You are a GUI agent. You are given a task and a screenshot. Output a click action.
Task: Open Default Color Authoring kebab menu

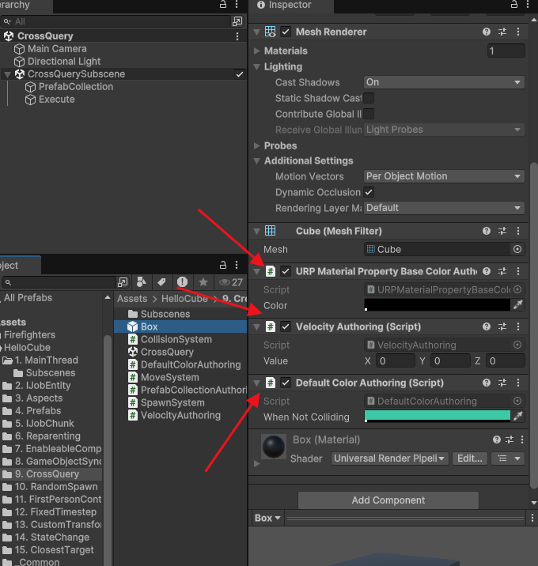tap(518, 383)
